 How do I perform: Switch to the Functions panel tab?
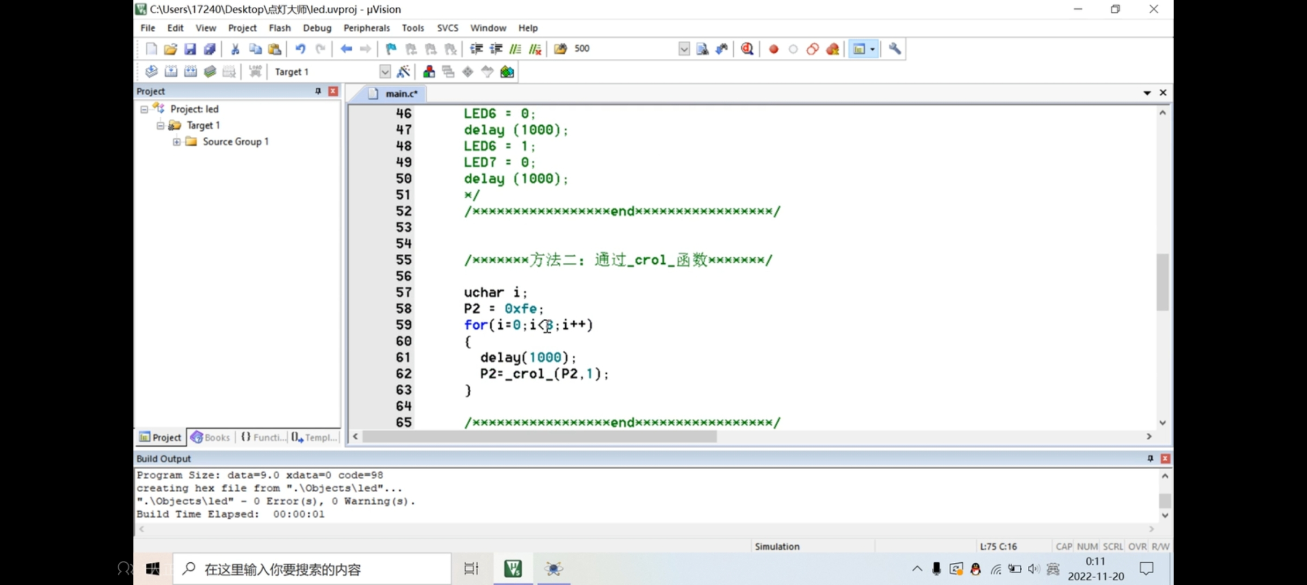coord(263,437)
